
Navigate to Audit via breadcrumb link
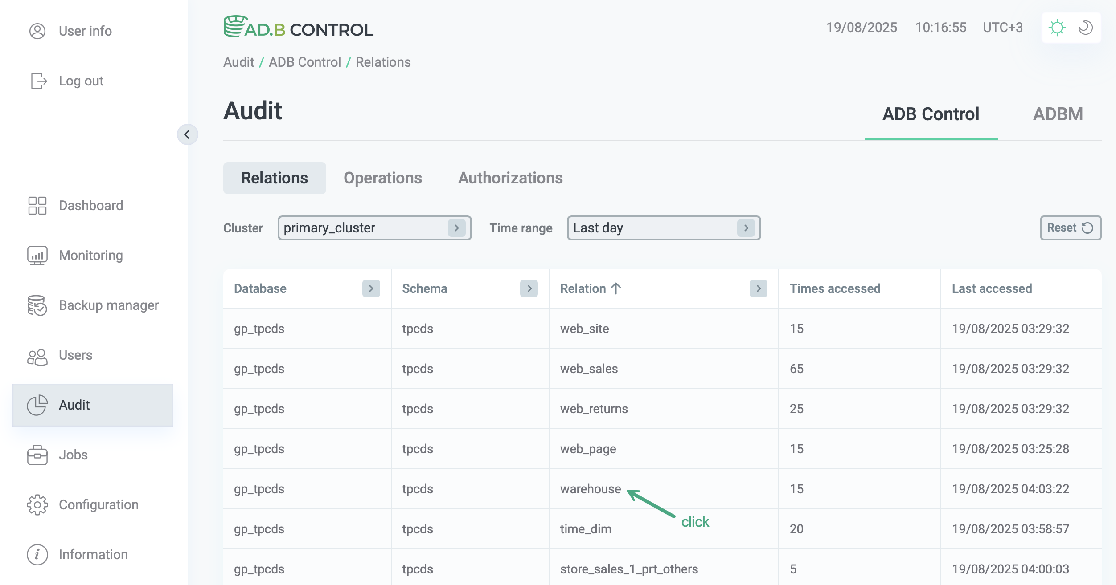click(239, 62)
